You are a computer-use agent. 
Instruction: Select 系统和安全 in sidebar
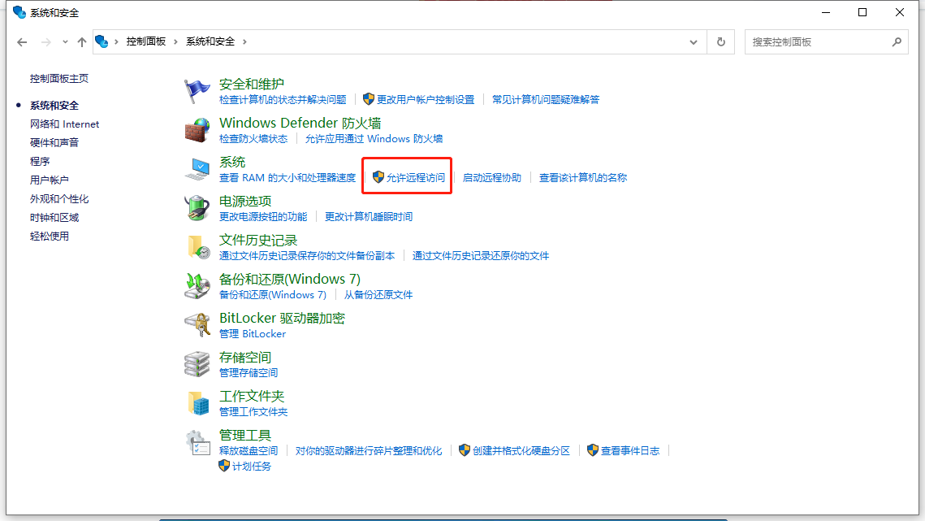(54, 105)
